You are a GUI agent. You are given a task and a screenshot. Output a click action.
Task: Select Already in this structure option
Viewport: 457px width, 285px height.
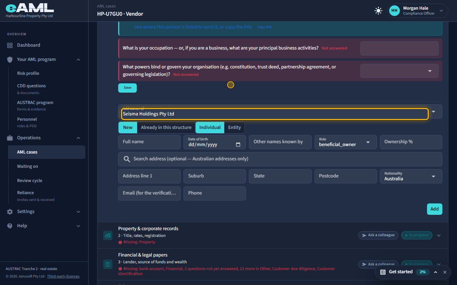[166, 128]
